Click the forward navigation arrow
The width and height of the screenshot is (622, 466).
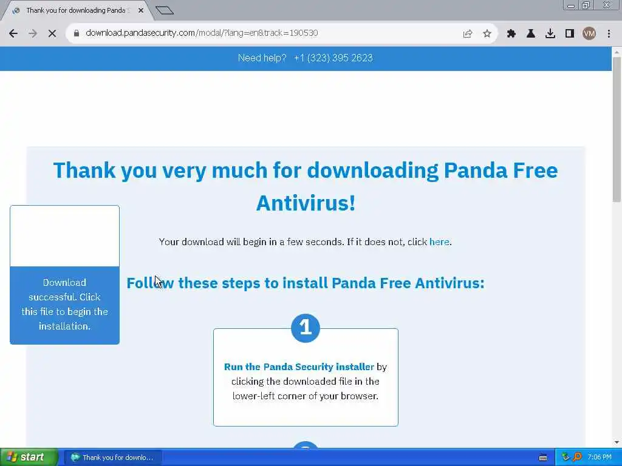(33, 33)
